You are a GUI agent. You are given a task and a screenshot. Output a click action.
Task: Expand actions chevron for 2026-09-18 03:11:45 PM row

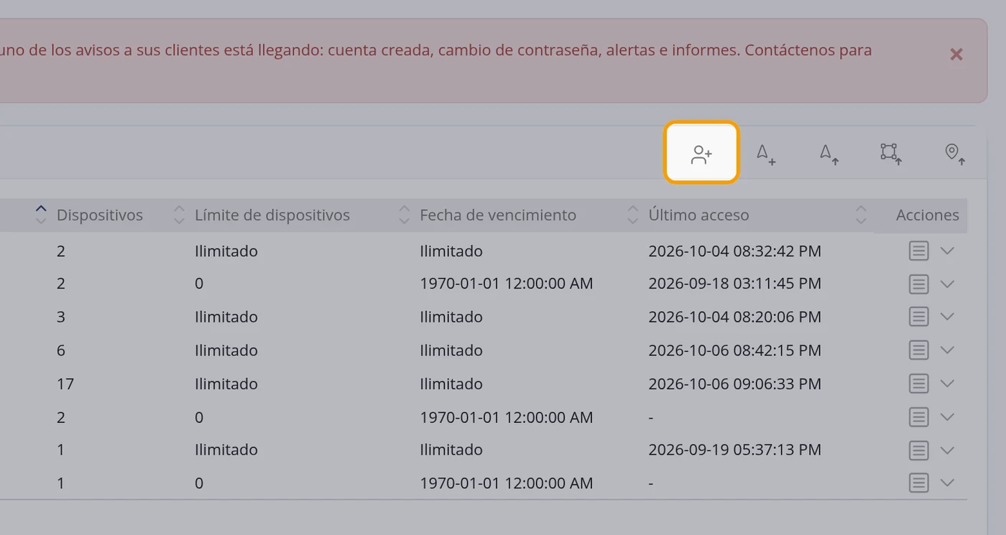coord(947,284)
